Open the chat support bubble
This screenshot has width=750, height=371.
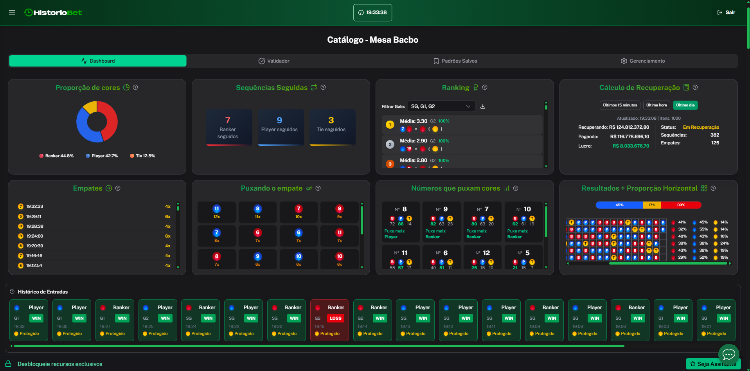tap(728, 354)
